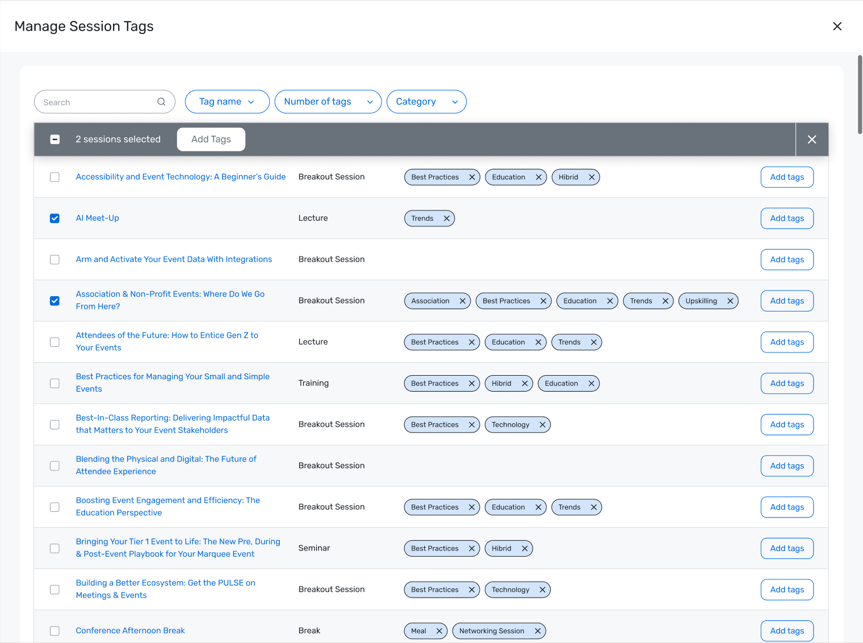The image size is (863, 643).
Task: Select Best-In-Class Reporting checkbox
Action: (x=55, y=425)
